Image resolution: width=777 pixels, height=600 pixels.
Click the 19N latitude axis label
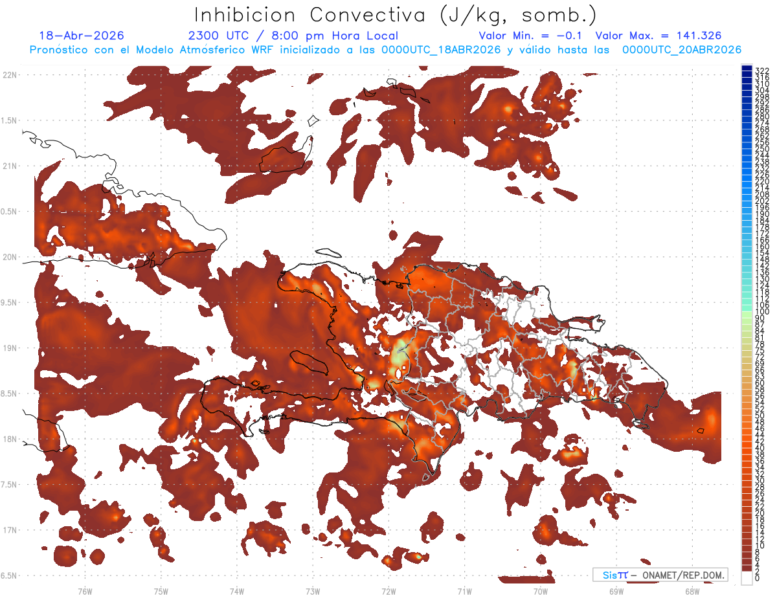(x=10, y=348)
